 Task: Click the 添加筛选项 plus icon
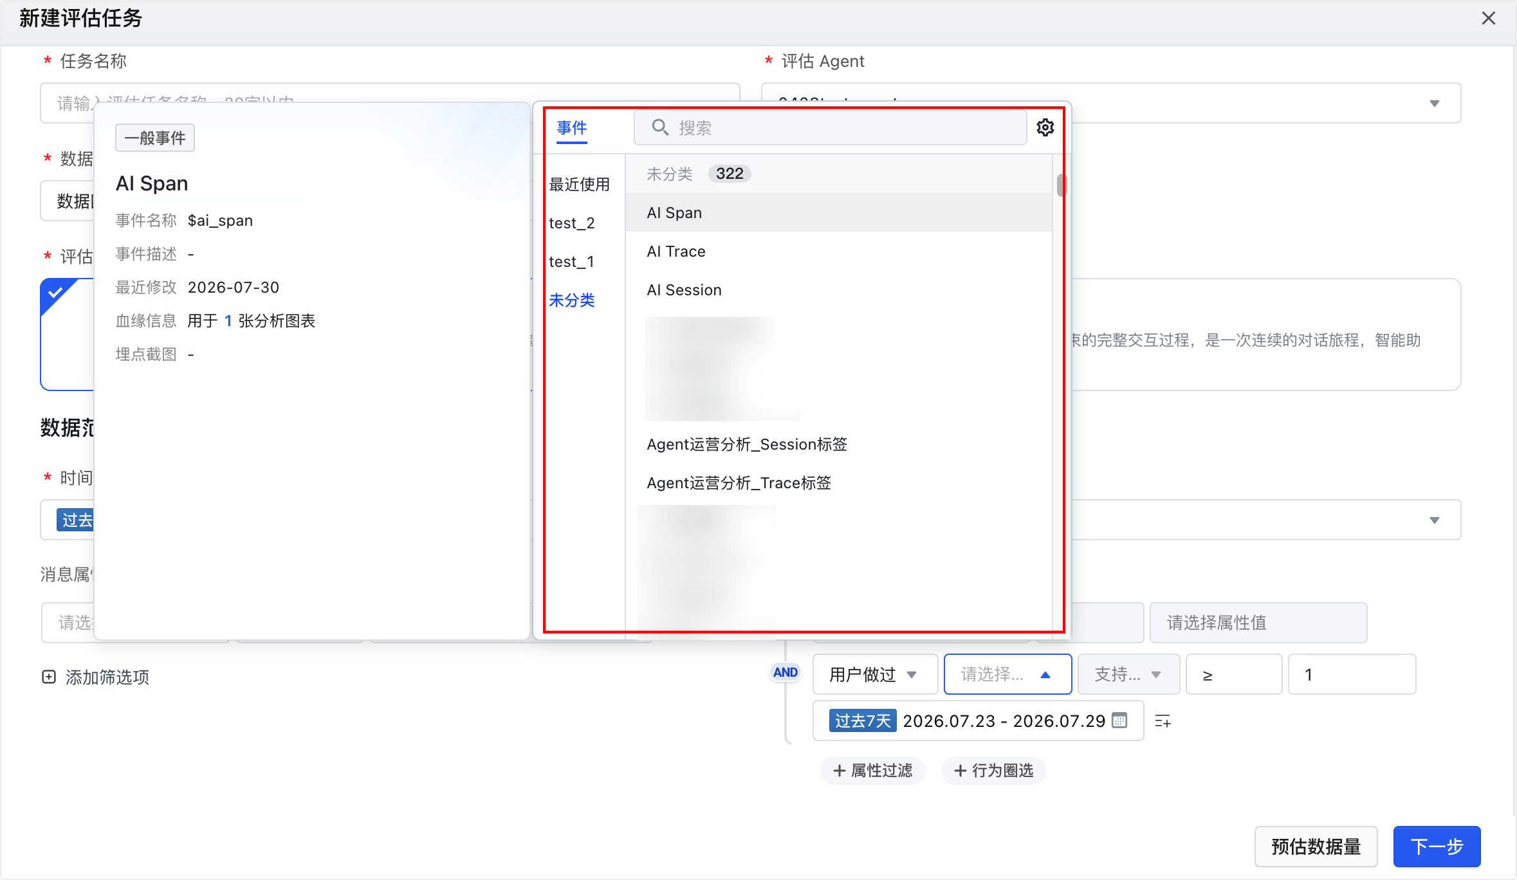49,677
